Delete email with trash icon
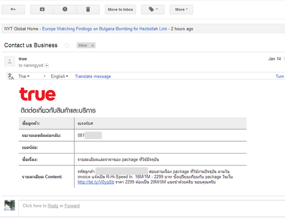This screenshot has width=285, height=221. tap(88, 10)
